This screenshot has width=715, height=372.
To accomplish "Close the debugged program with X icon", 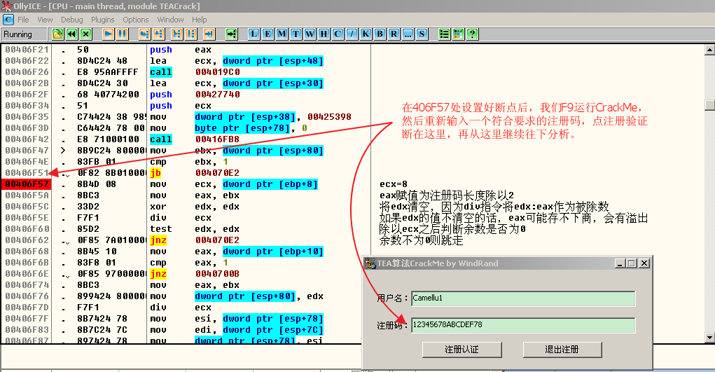I will click(85, 34).
